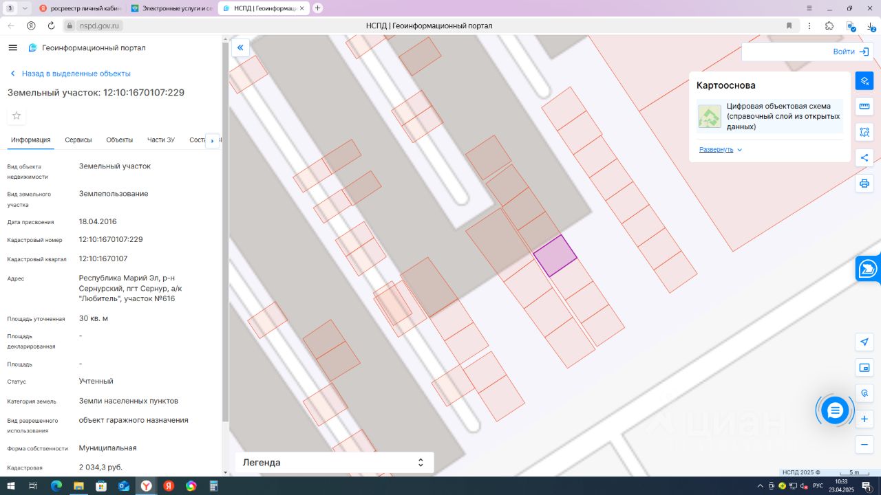Select the area selection tool
The height and width of the screenshot is (495, 881).
(x=864, y=132)
